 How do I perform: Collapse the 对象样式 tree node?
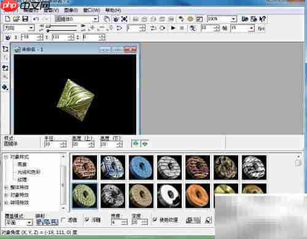pyautogui.click(x=6, y=157)
